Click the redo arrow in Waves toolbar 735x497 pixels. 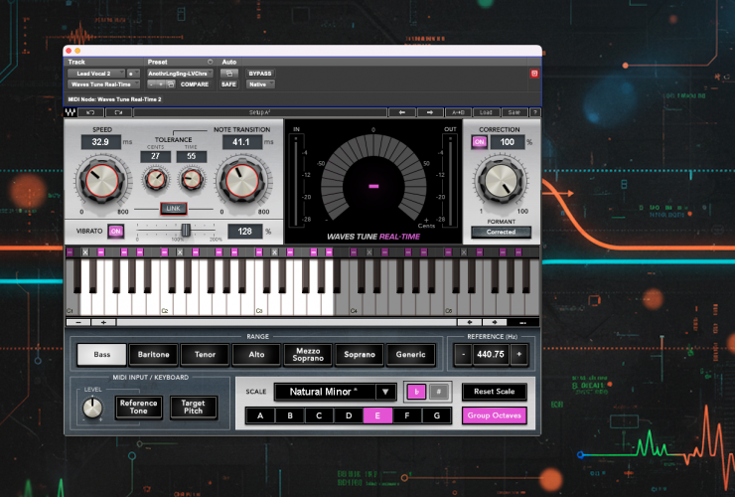(118, 112)
